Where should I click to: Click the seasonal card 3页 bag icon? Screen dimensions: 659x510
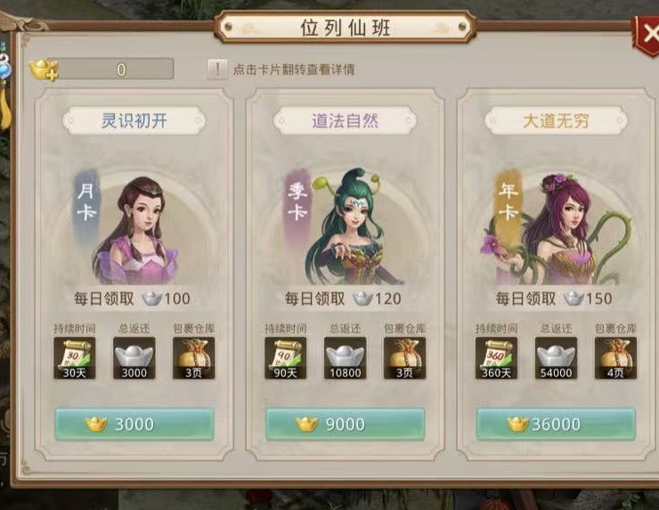pyautogui.click(x=404, y=358)
